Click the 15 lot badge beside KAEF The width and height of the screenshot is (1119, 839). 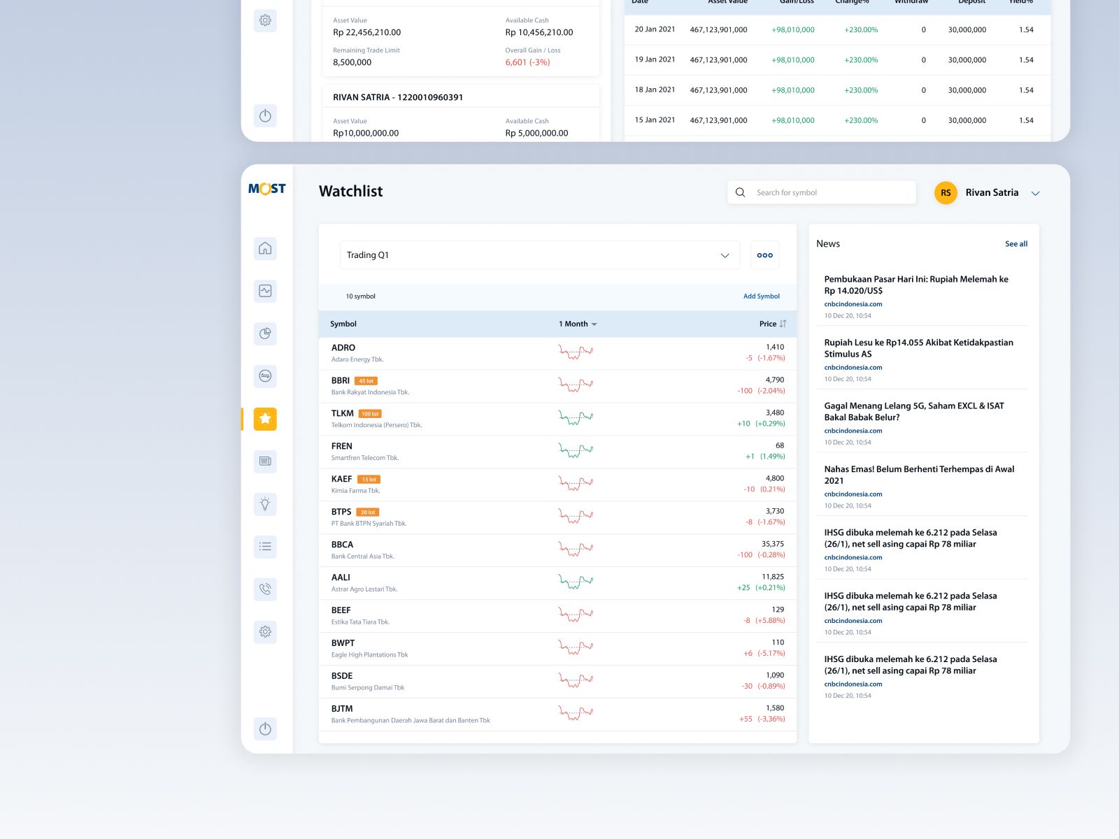coord(369,480)
